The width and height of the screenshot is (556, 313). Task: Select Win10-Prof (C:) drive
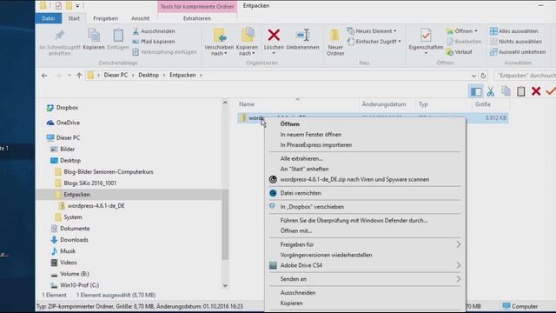pos(79,285)
